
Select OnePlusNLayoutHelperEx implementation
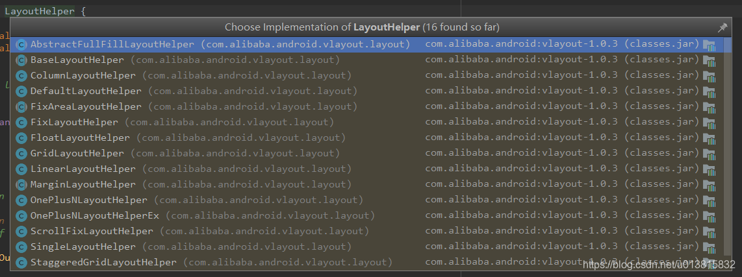point(367,216)
